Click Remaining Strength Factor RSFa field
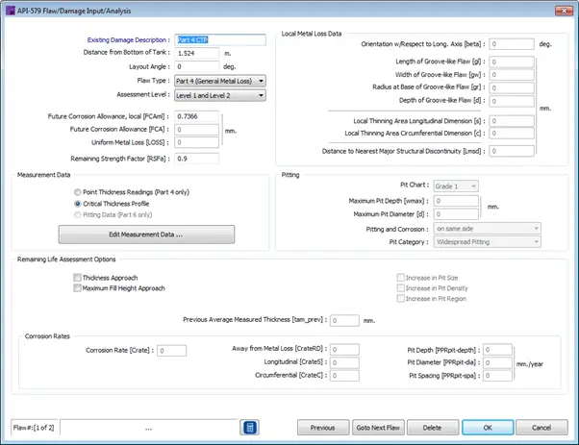Screen dimensions: 579x445 coord(197,159)
